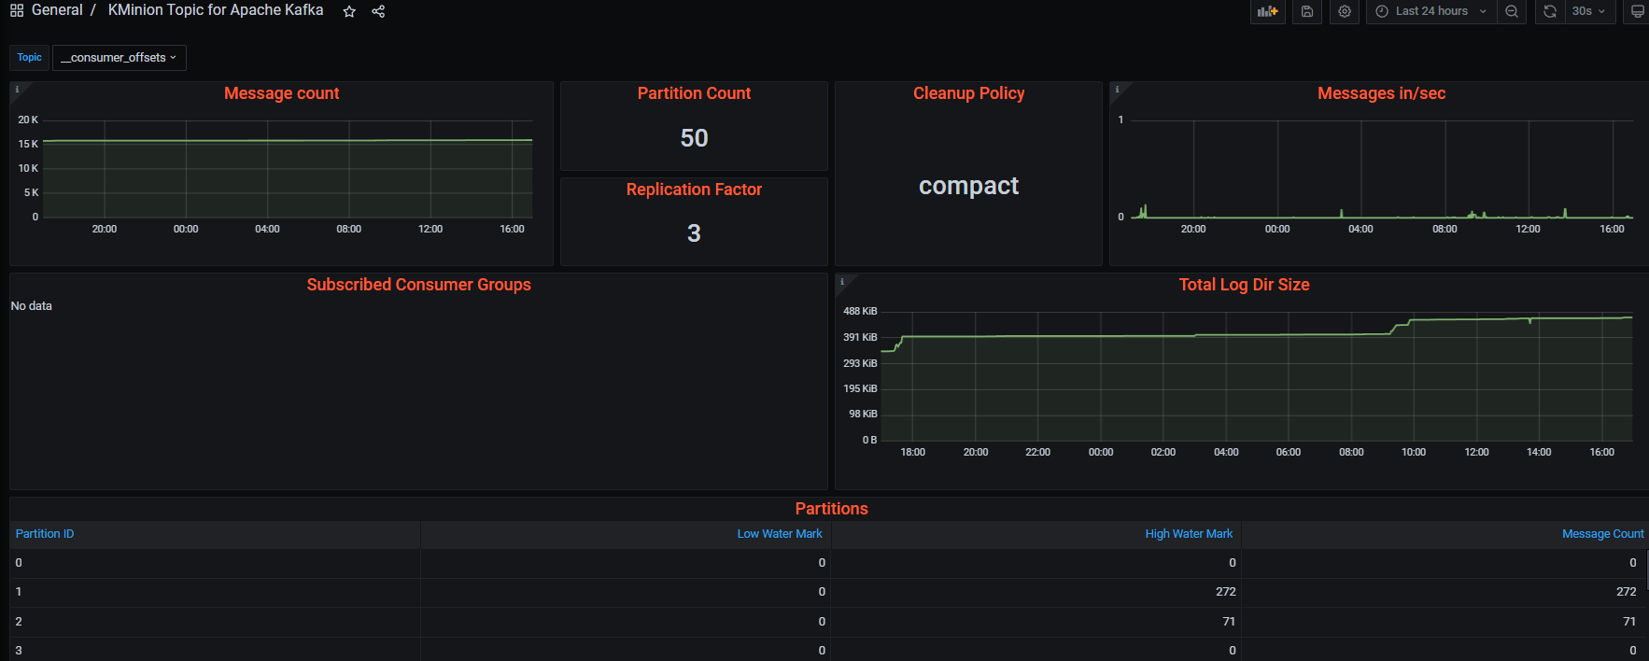1649x661 pixels.
Task: Open the dashboards grid icon
Action: (17, 11)
